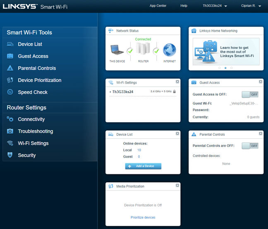
Task: Click the Add a Device button
Action: pos(143,166)
